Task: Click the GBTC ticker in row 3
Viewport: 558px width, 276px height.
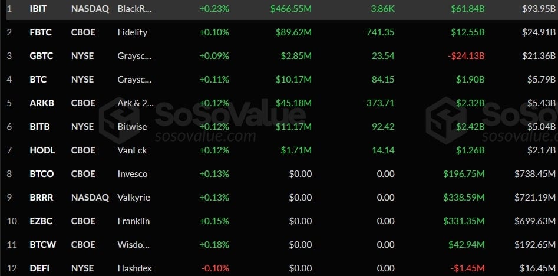Action: click(x=41, y=56)
